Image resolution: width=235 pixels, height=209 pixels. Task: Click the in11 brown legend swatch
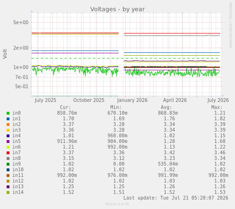[x=8, y=176]
